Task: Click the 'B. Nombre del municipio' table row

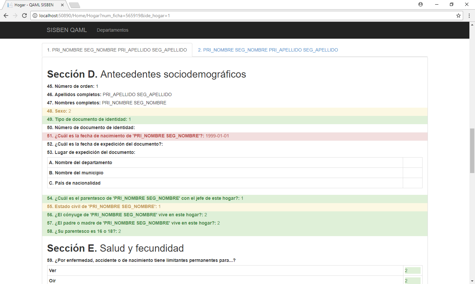Action: (x=235, y=173)
